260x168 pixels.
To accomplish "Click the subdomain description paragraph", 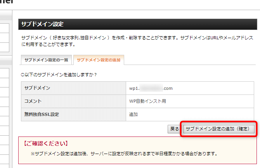I will [x=137, y=41].
